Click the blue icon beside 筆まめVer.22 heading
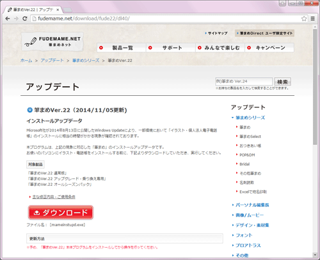Image resolution: width=320 pixels, height=260 pixels. point(29,110)
